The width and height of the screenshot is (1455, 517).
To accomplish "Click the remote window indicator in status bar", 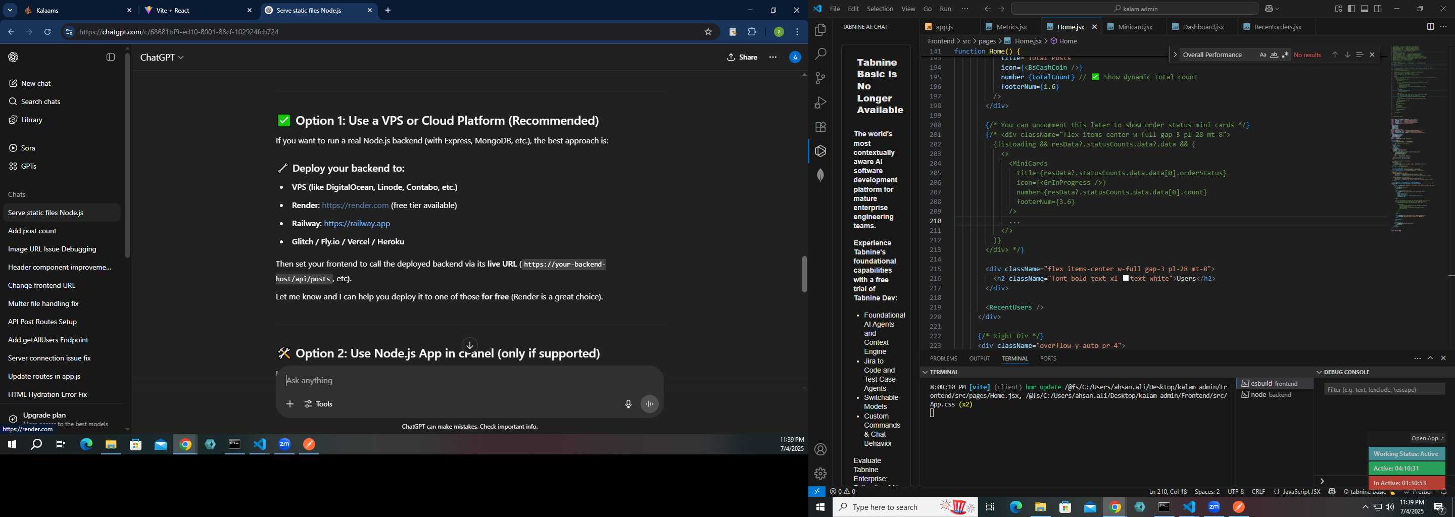I will pyautogui.click(x=817, y=492).
